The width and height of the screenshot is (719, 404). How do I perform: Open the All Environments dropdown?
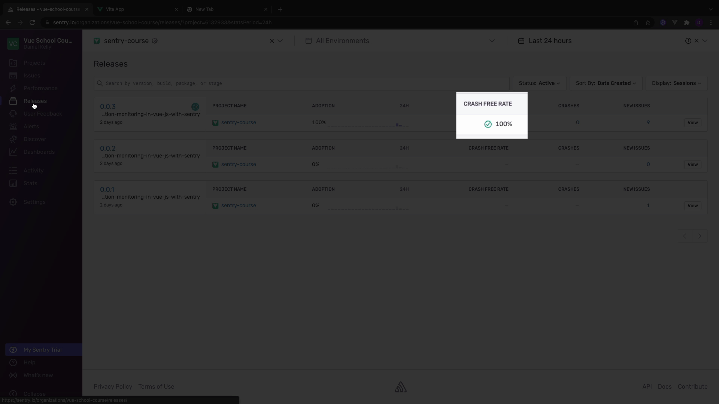click(x=400, y=41)
